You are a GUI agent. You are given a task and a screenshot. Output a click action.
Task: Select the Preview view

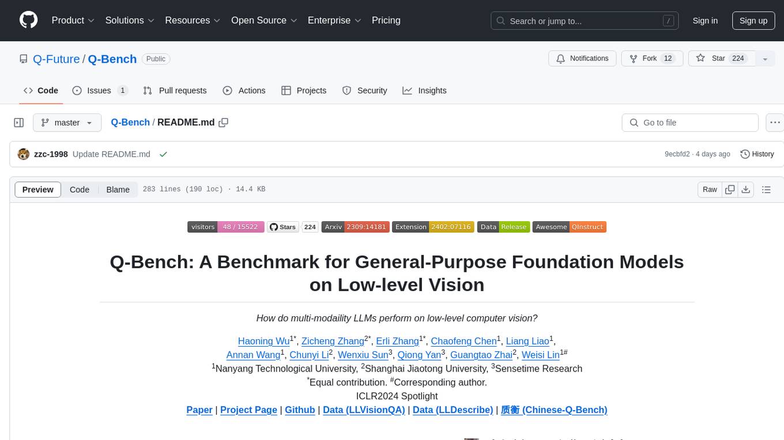coord(38,189)
